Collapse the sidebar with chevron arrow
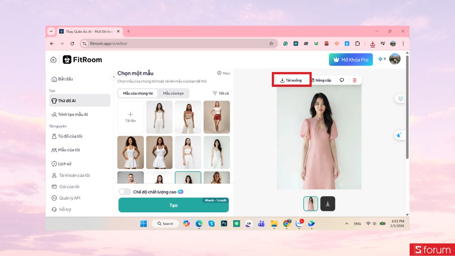This screenshot has height=256, width=455. point(113,77)
